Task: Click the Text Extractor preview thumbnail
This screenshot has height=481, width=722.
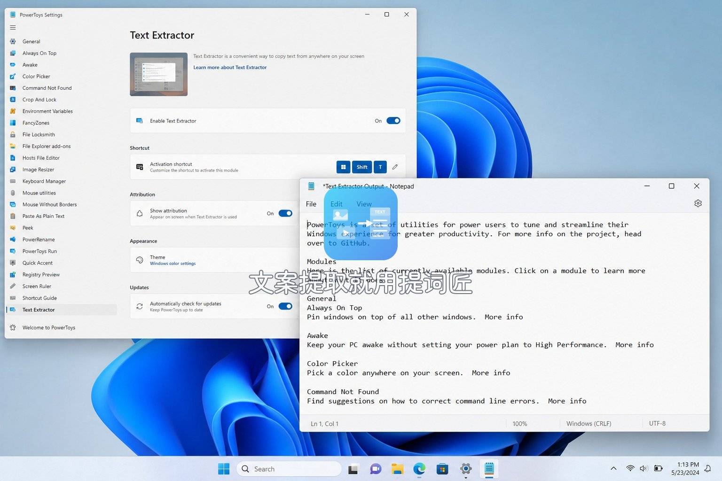Action: coord(158,74)
